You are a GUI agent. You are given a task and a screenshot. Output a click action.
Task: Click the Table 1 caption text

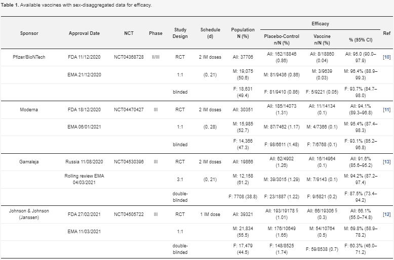(76, 5)
